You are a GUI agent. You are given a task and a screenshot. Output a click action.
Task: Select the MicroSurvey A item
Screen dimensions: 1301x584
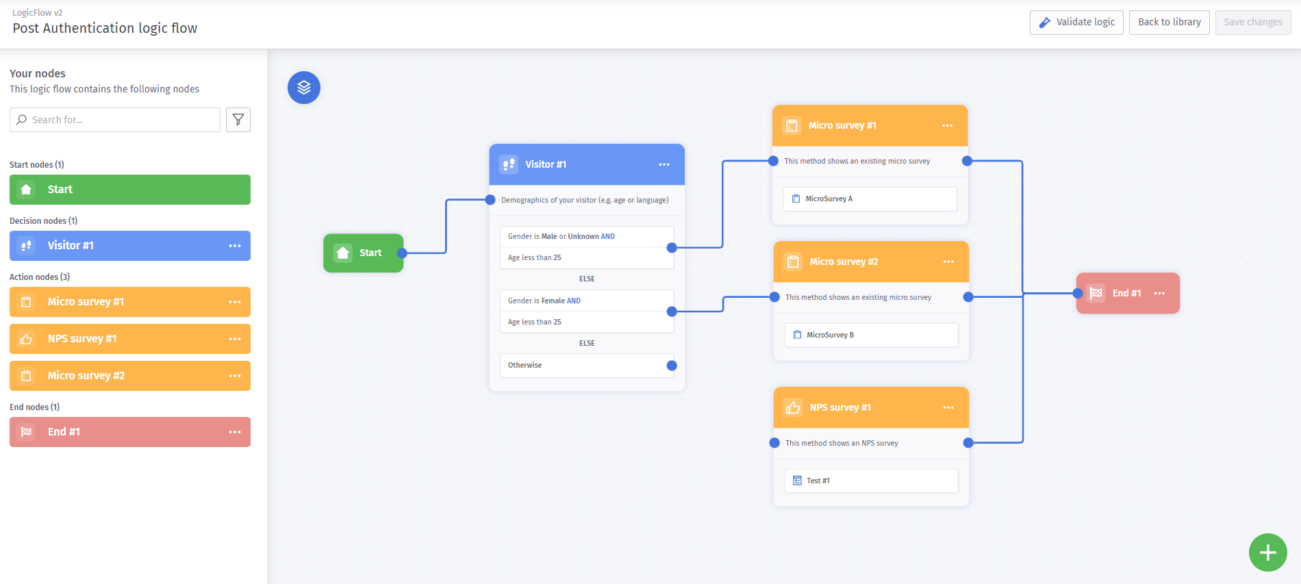(x=870, y=199)
